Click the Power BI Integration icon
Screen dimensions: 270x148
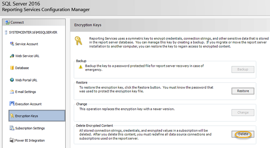click(x=12, y=140)
